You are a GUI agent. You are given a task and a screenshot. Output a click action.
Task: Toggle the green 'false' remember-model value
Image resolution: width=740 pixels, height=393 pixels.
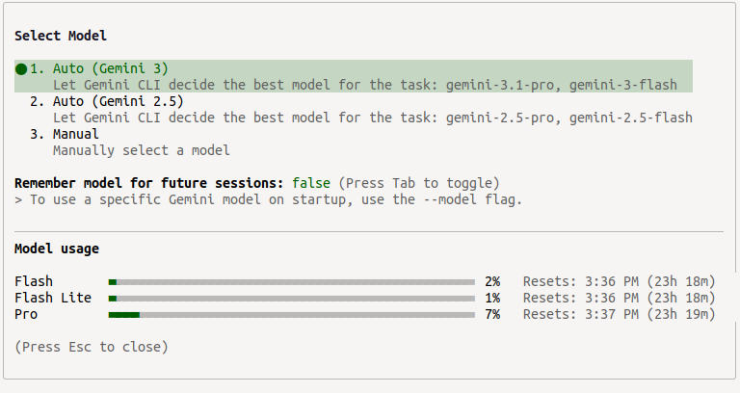point(311,183)
